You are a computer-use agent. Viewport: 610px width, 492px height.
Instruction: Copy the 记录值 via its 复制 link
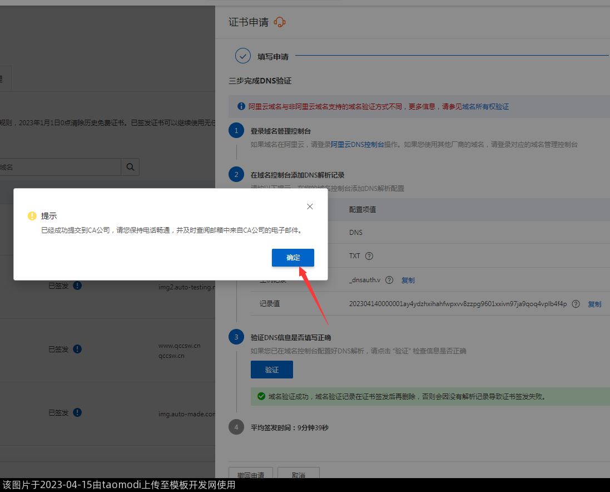click(x=594, y=304)
